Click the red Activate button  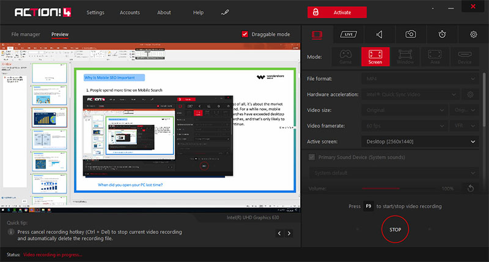click(x=337, y=12)
